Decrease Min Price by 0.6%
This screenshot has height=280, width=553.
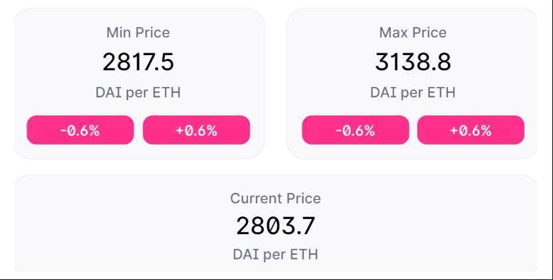coord(80,130)
